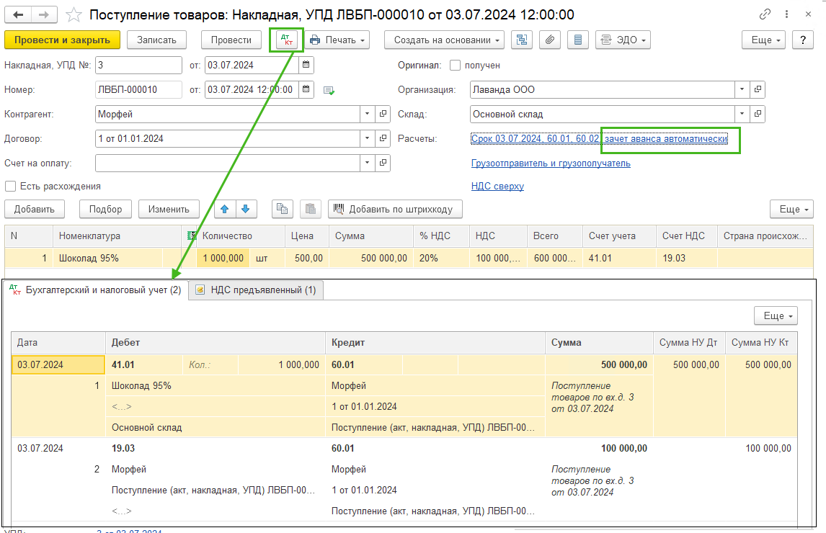This screenshot has width=826, height=533.
Task: Open the top Еще menu
Action: 764,40
